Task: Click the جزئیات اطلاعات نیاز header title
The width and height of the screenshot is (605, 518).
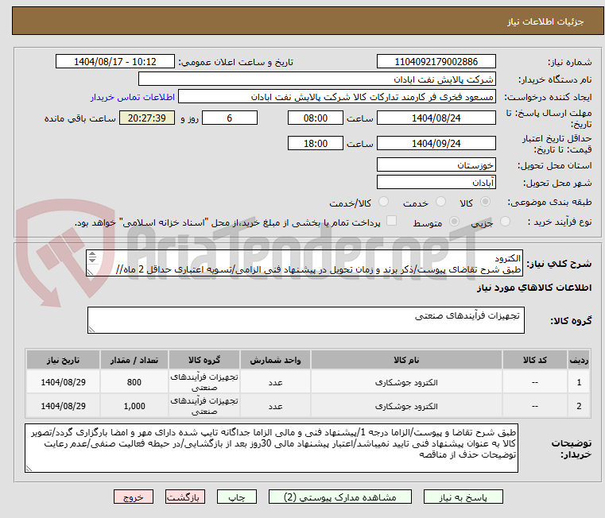Action: point(545,21)
